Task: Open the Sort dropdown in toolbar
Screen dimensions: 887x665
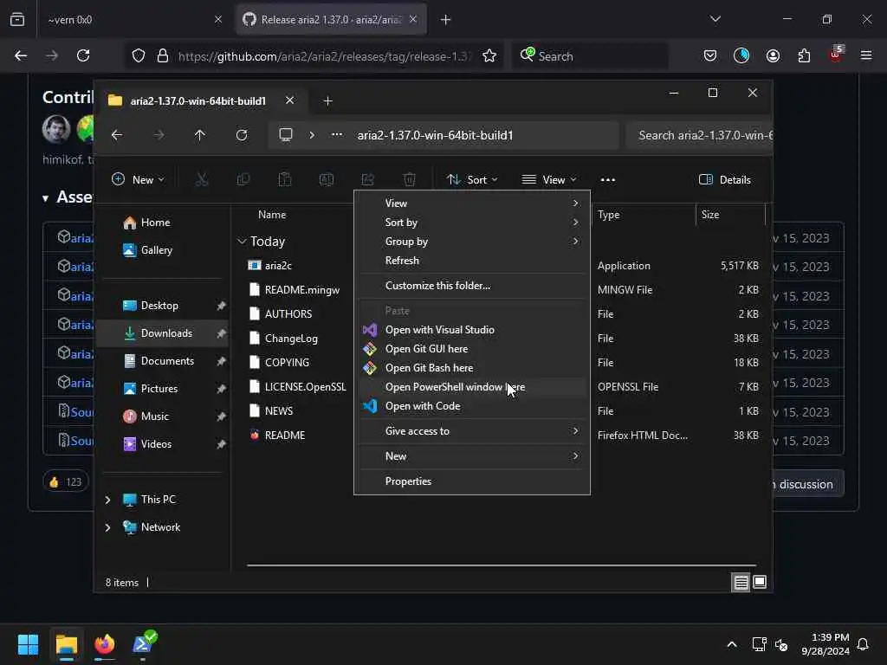Action: [472, 180]
